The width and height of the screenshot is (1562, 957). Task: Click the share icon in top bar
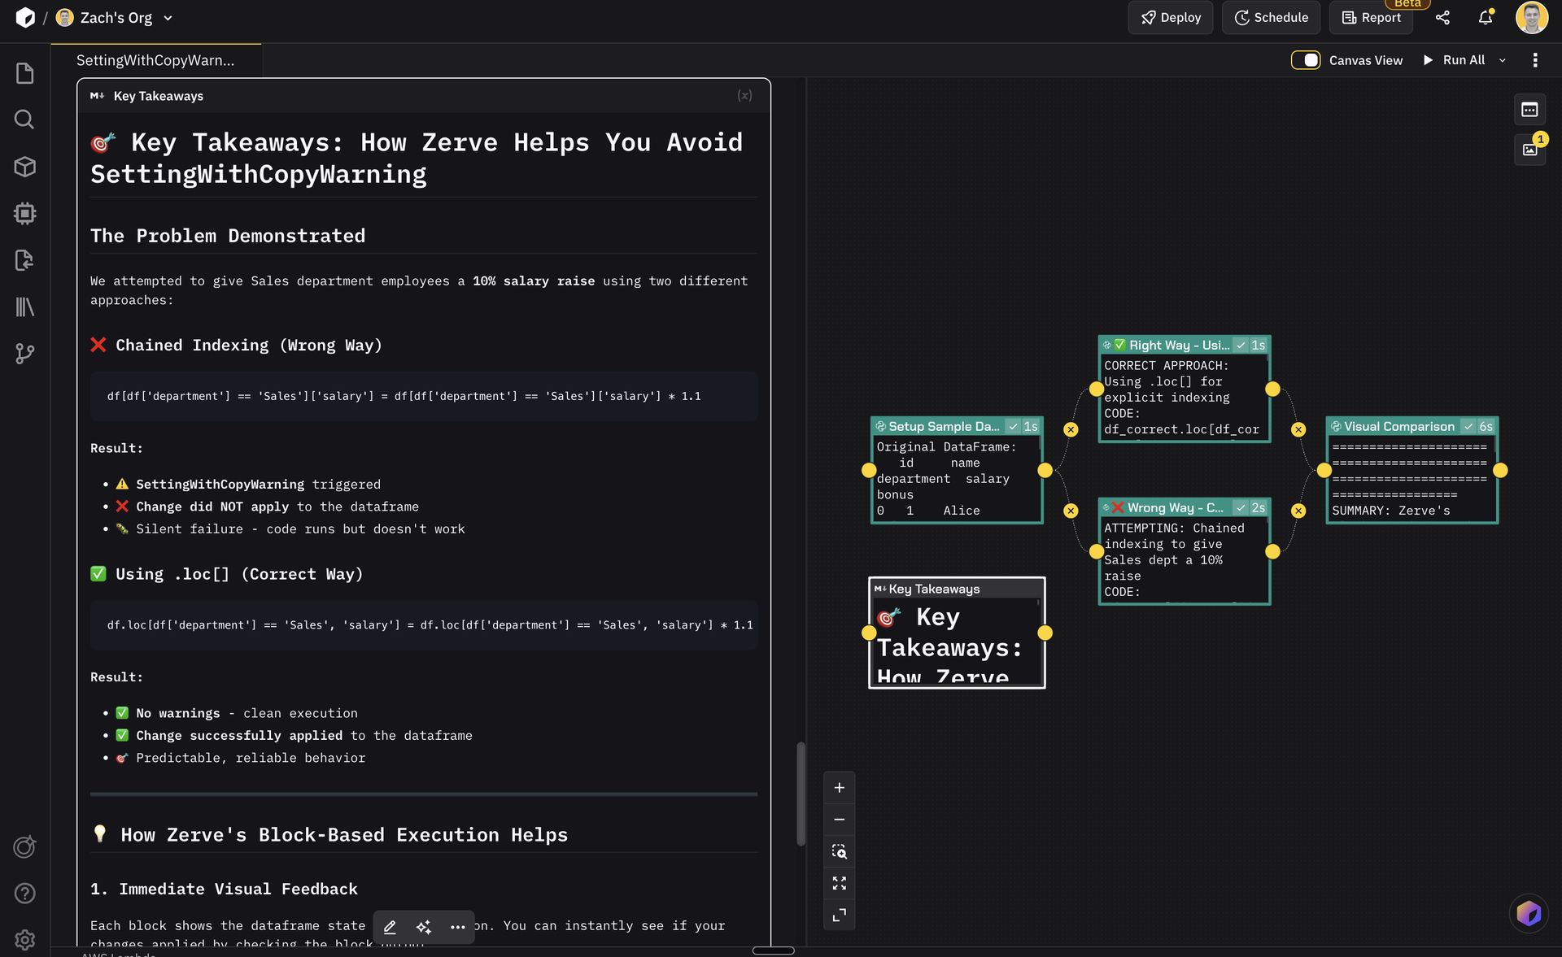tap(1442, 17)
